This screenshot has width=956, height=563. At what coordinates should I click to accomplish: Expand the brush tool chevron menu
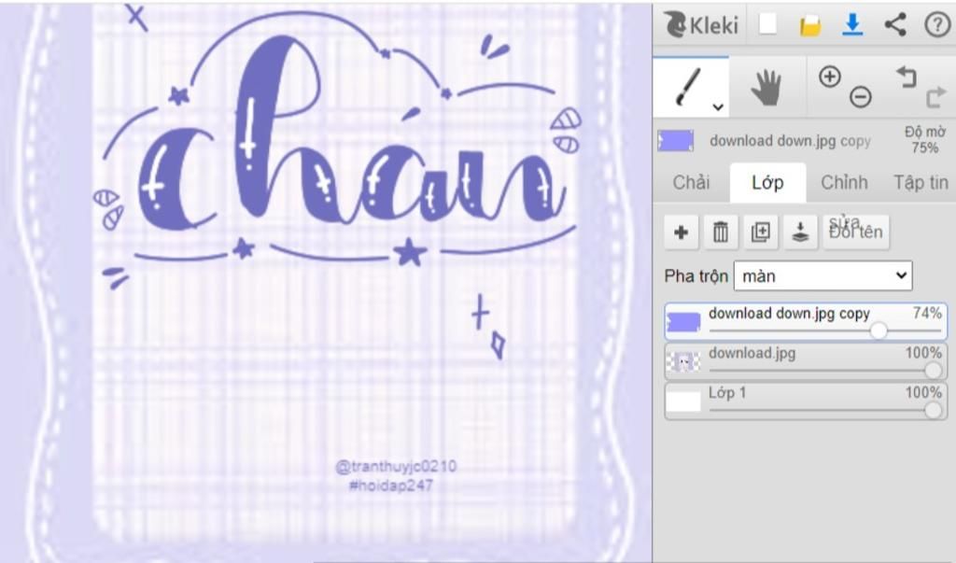click(x=718, y=106)
